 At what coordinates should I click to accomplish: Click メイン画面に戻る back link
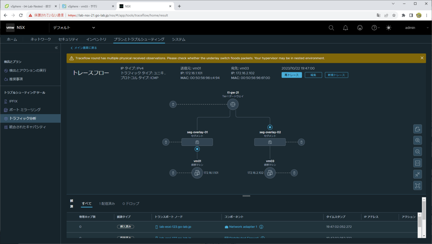(84, 48)
